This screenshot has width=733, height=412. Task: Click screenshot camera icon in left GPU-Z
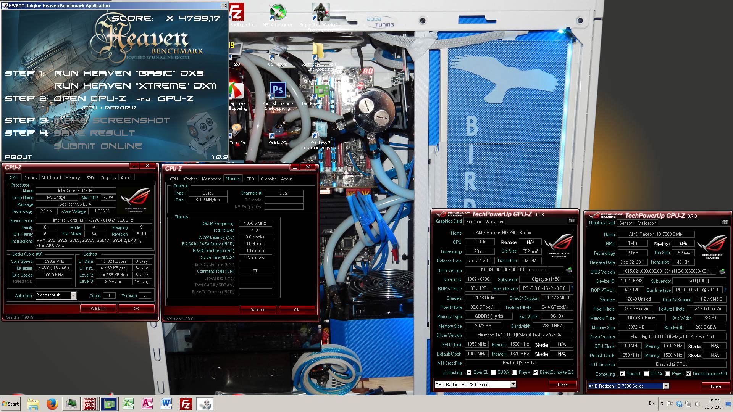coord(572,221)
